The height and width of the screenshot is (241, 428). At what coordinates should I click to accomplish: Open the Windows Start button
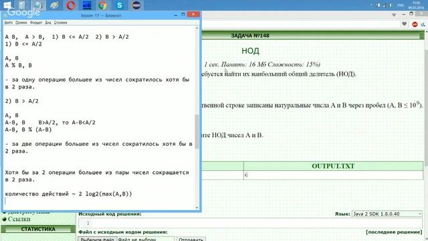(x=7, y=5)
